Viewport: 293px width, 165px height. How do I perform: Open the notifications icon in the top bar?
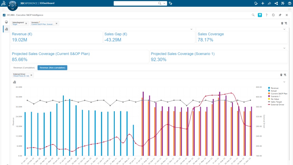pos(256,3)
